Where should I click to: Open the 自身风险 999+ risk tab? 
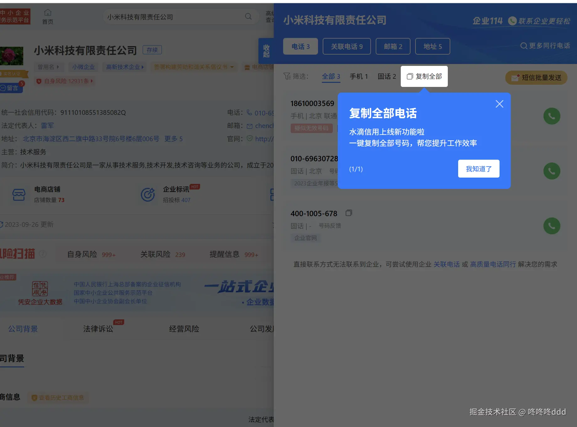[x=92, y=254]
